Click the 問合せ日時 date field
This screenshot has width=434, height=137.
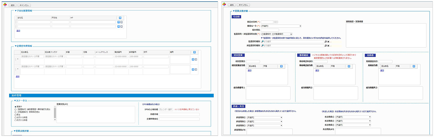click(x=267, y=22)
